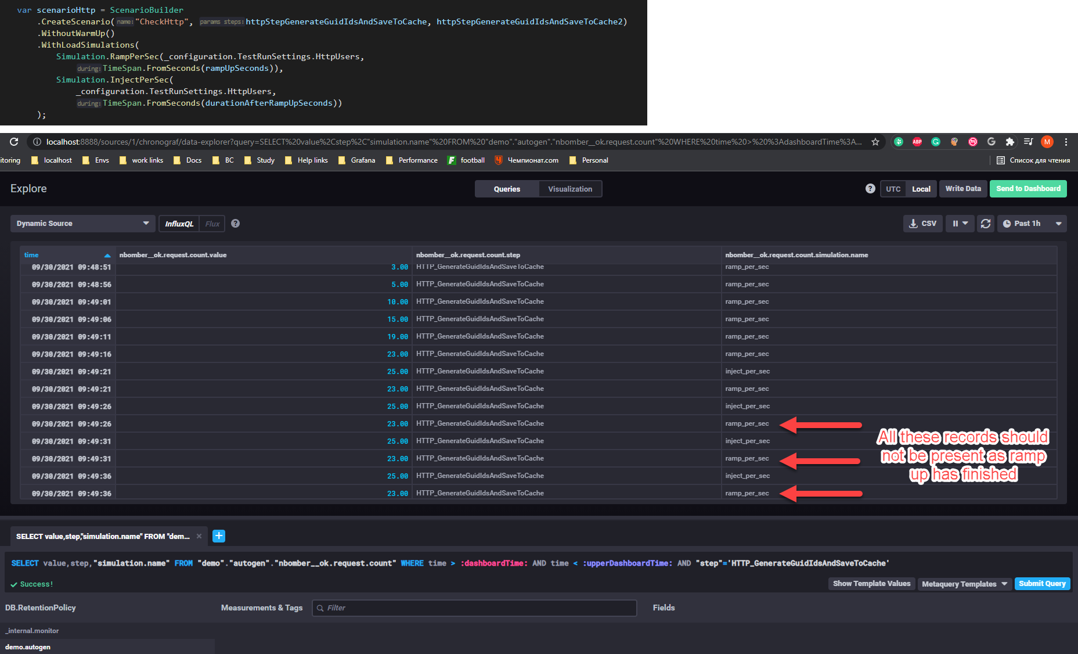Open the Metaquery Templates dropdown
Screen dimensions: 1078x654
click(x=964, y=583)
